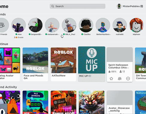The image size is (146, 114).
Task: Open SergeantBl-- friend avatar
Action: pyautogui.click(x=35, y=25)
